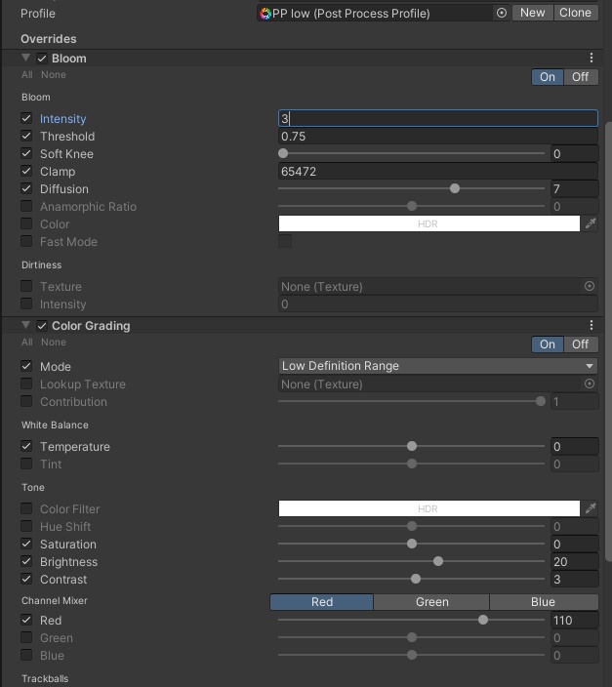
Task: Click All under the Color Grading header
Action: pos(26,343)
